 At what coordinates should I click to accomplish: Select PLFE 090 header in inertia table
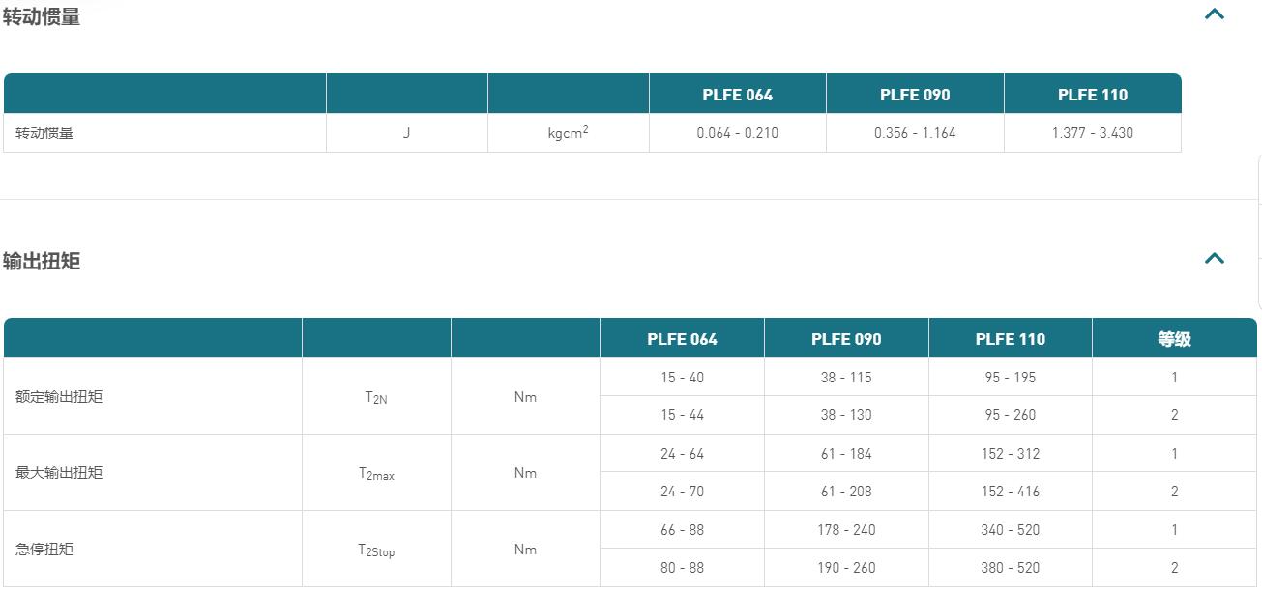pyautogui.click(x=915, y=95)
